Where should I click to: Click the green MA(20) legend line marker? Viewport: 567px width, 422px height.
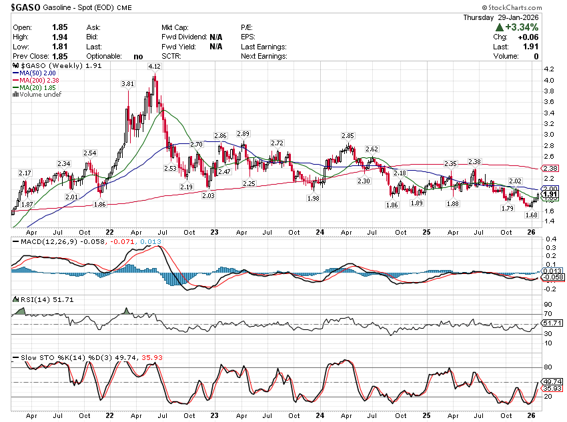[15, 88]
